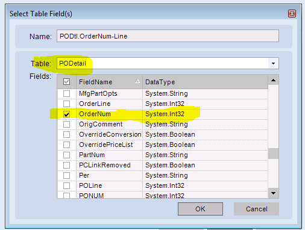Select the OrderLine field name
305x230 pixels.
click(95, 104)
